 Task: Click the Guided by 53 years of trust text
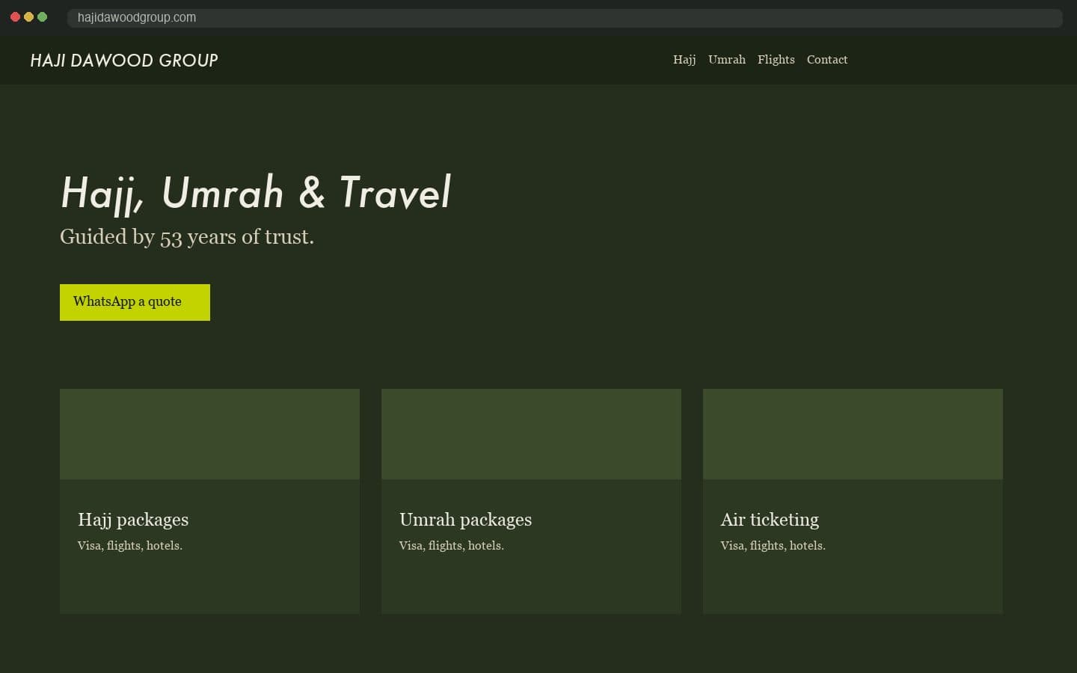pos(187,237)
